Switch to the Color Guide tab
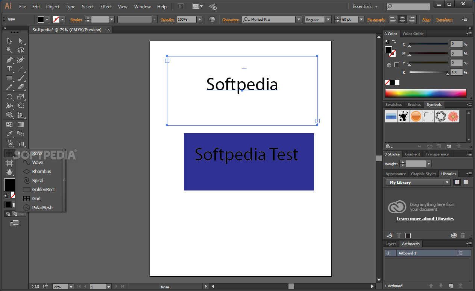 point(413,34)
